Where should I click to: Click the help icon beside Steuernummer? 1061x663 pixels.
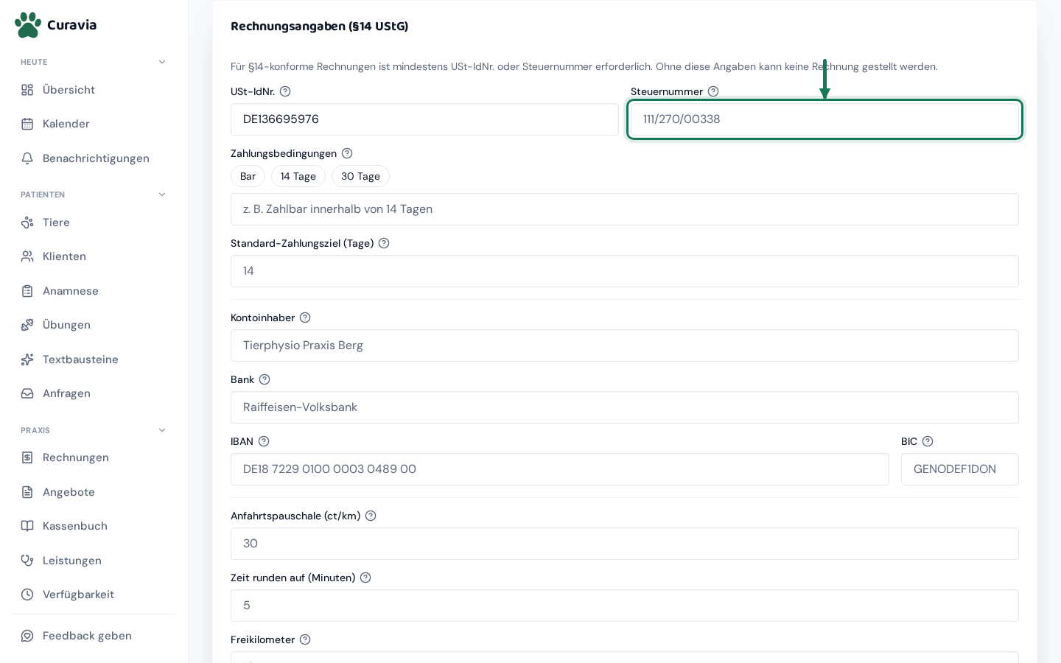pos(713,91)
